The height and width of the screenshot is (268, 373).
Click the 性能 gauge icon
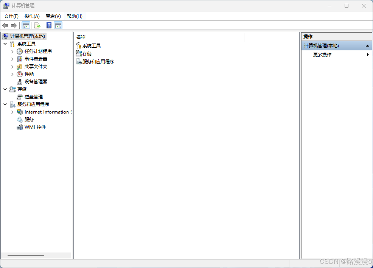pos(20,74)
